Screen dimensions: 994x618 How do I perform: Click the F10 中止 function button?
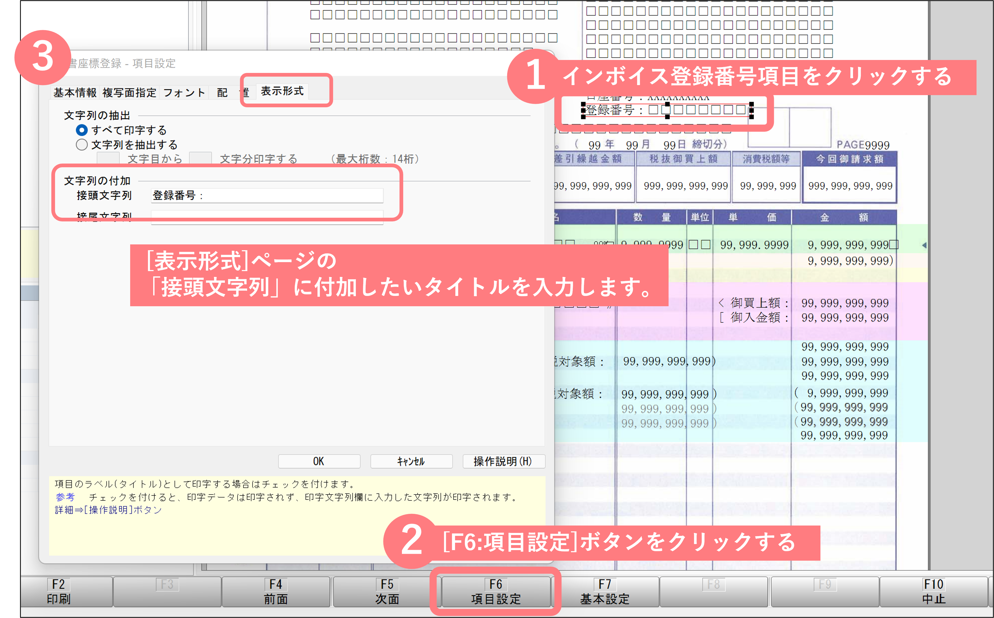934,591
